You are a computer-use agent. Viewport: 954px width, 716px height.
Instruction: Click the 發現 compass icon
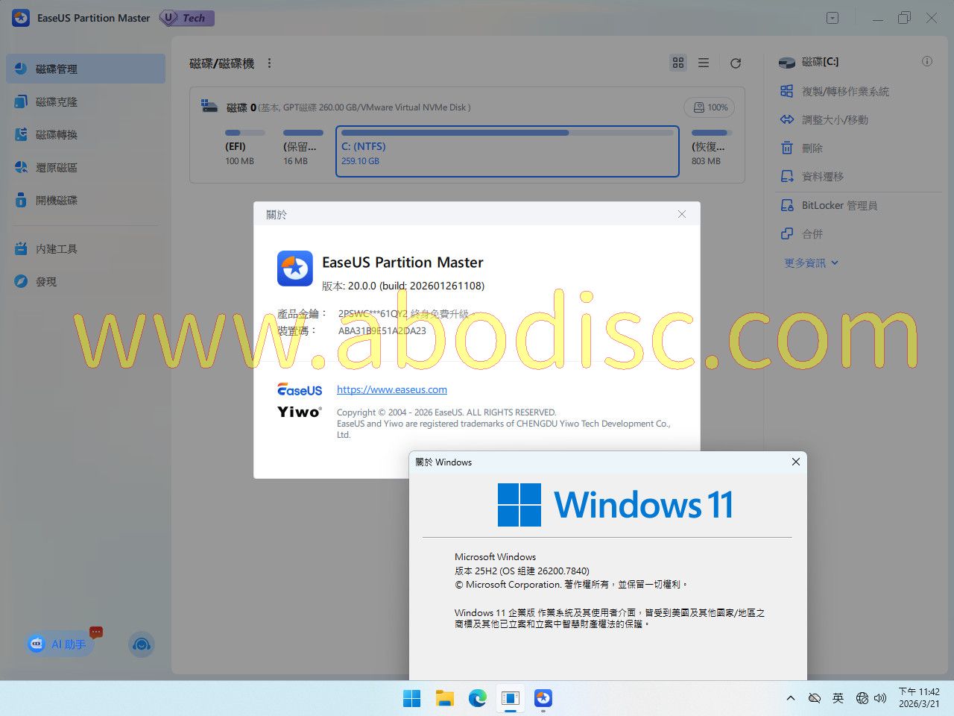[21, 281]
